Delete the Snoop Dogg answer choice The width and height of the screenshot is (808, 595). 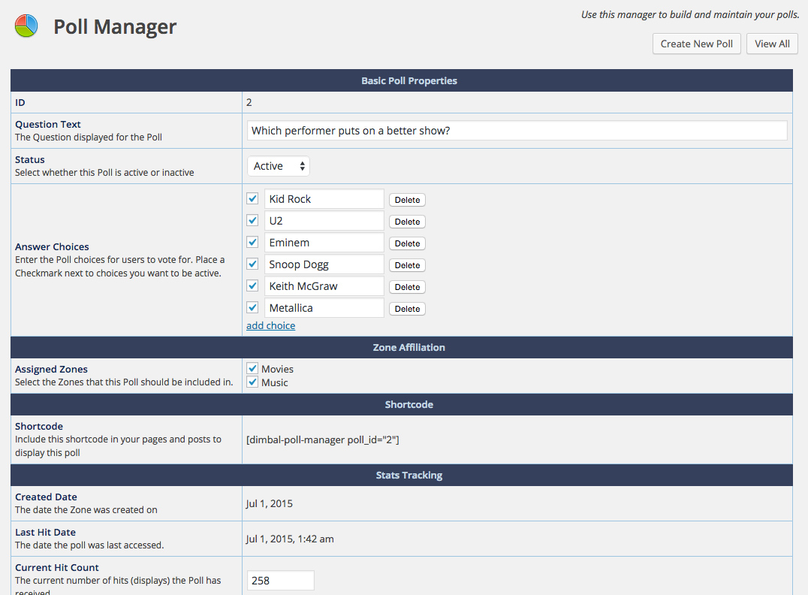coord(407,265)
